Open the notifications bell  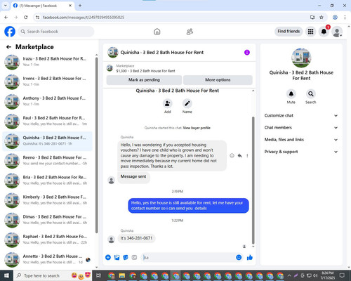coord(324,32)
